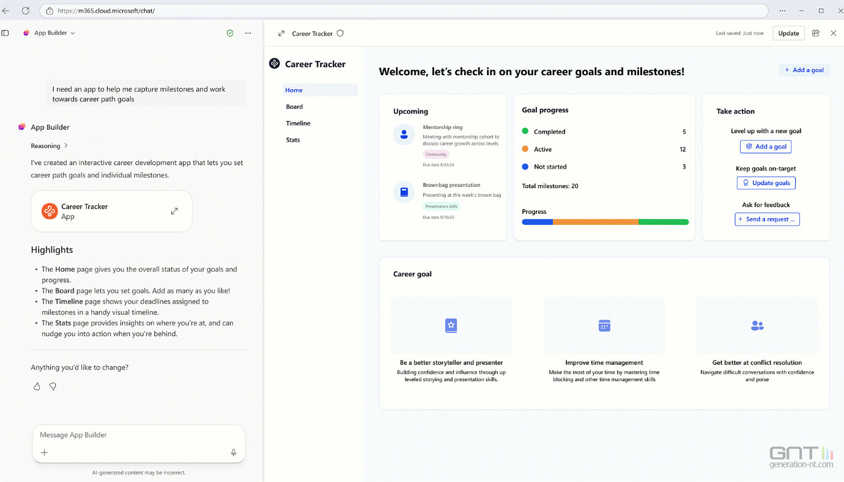Image resolution: width=844 pixels, height=482 pixels.
Task: Click the plus attach icon in message box
Action: [45, 453]
